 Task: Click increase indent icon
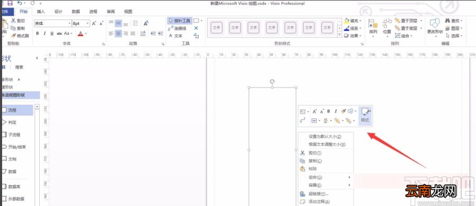pyautogui.click(x=160, y=33)
